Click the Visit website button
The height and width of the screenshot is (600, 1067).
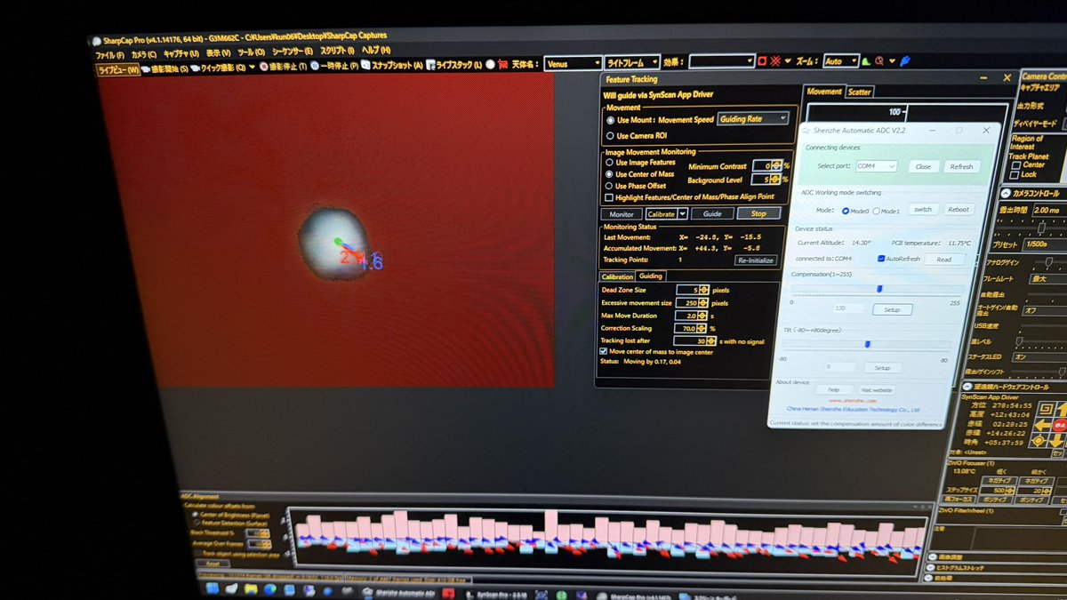point(876,389)
